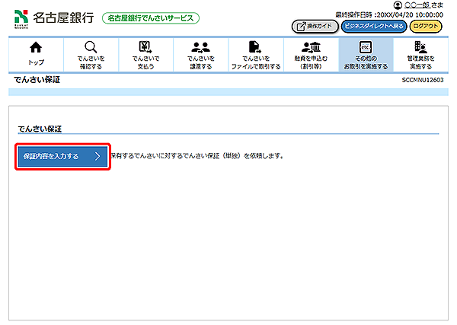Open でんさいを譲渡する people icon
The image size is (457, 325).
point(201,47)
